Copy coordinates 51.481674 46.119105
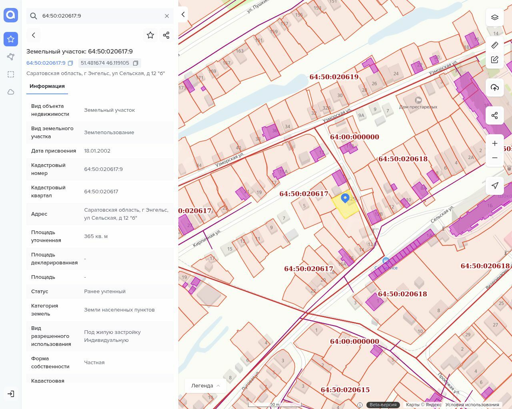The image size is (512, 409). (x=136, y=63)
